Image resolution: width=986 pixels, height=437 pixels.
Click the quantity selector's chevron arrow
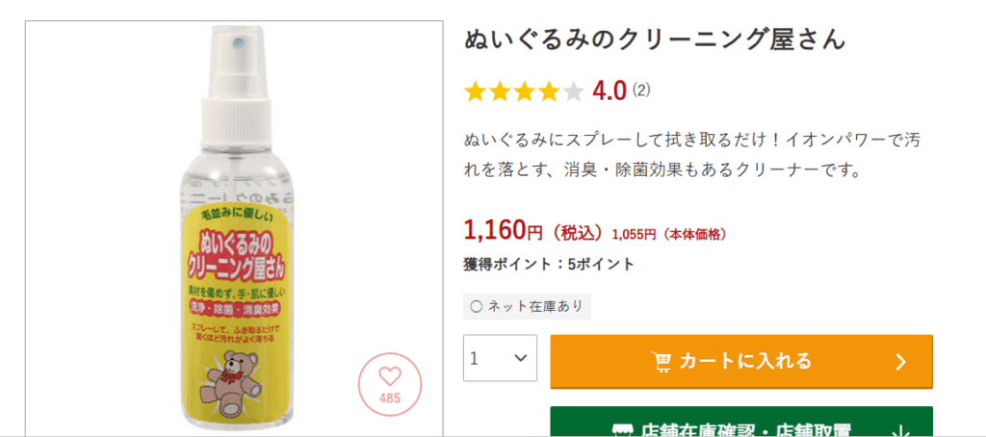(x=521, y=358)
